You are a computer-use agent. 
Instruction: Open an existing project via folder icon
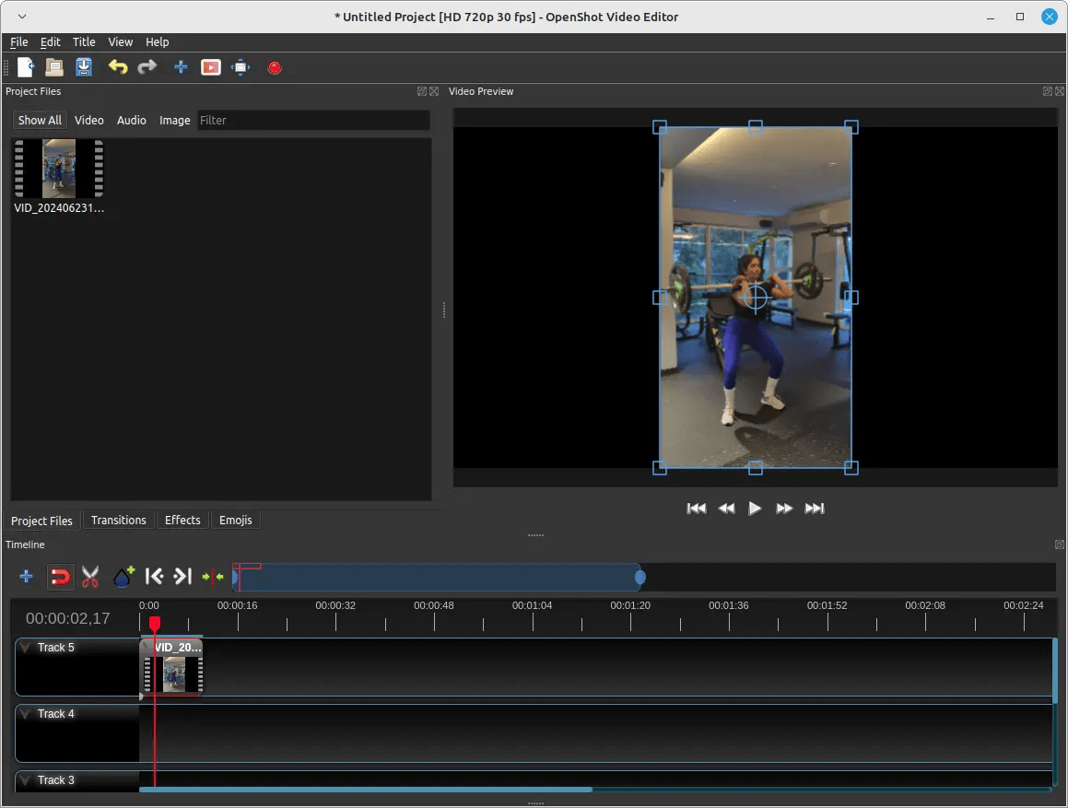(54, 66)
